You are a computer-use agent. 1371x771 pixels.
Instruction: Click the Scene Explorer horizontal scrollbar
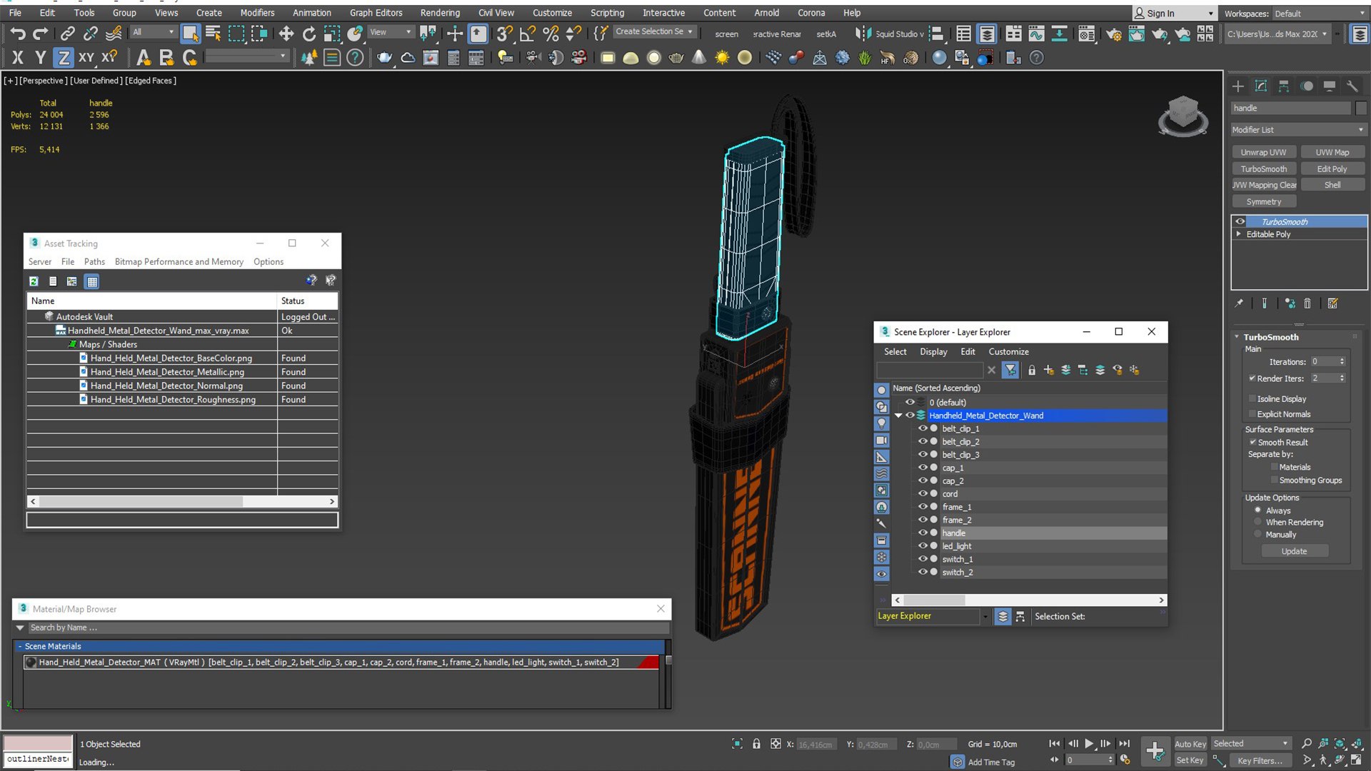tap(1029, 600)
